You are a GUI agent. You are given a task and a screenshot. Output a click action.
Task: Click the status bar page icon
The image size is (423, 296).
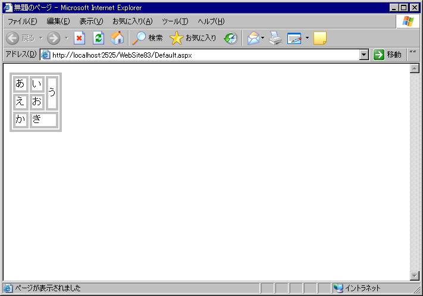(8, 288)
